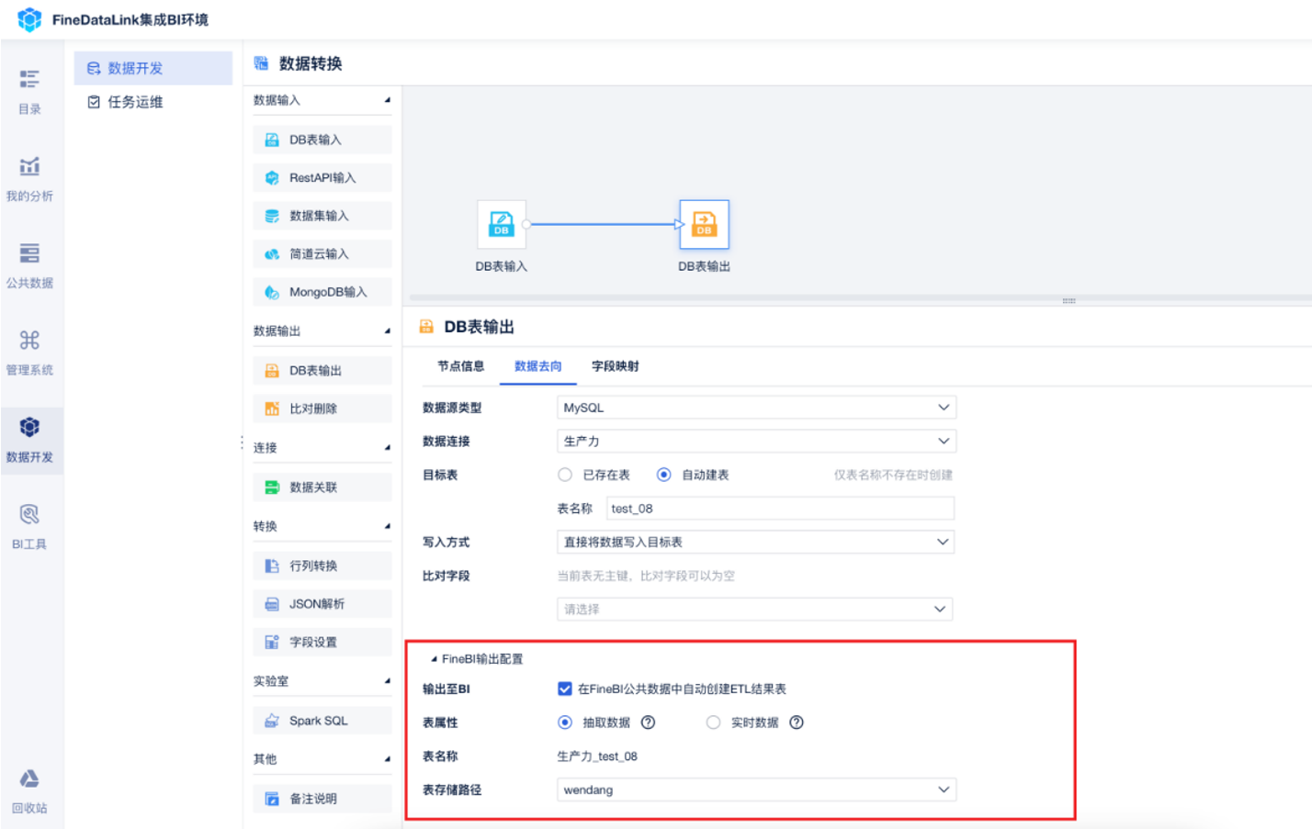Click the DB表输入 operator icon in palette
Screen dimensions: 1312x829
272,140
